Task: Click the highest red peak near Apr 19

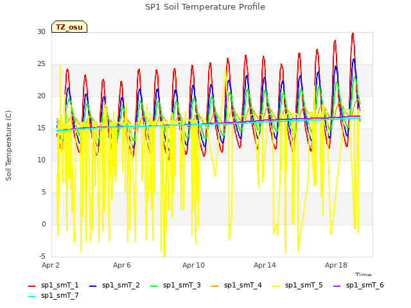Action: click(353, 33)
